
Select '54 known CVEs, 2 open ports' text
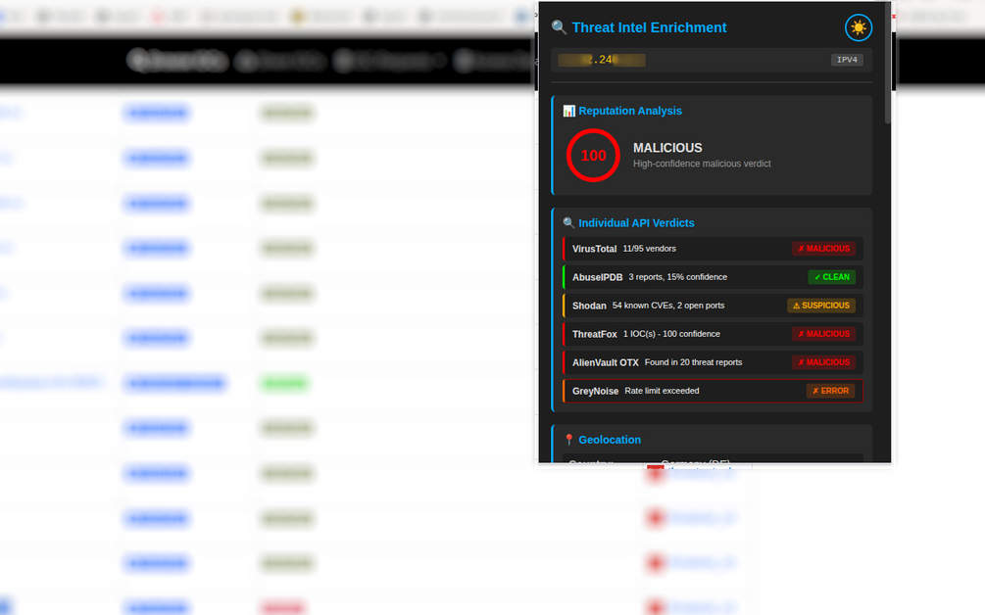pos(668,306)
